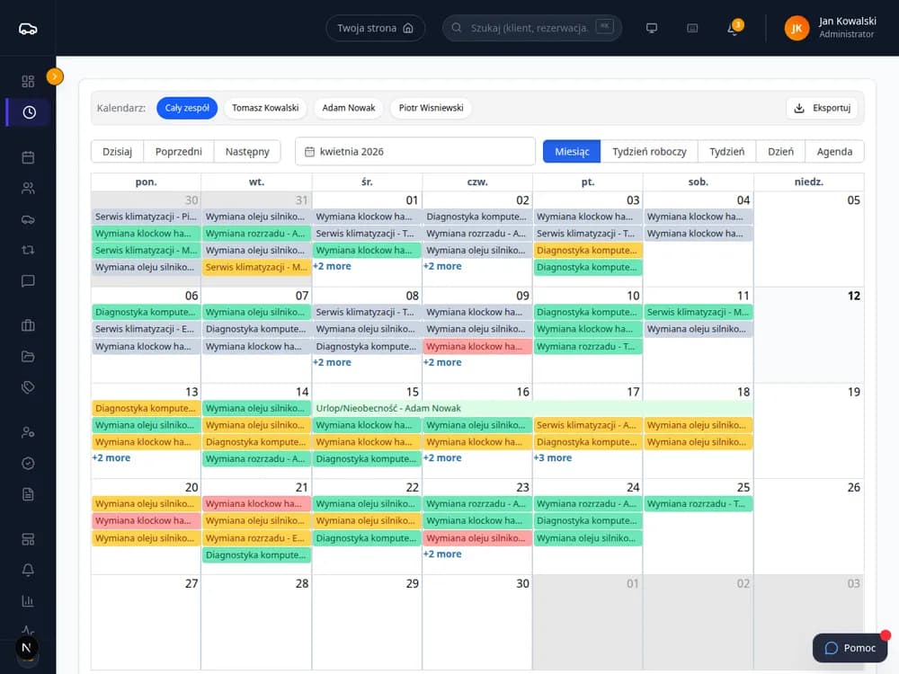The height and width of the screenshot is (674, 899).
Task: Switch to Agenda view
Action: (x=834, y=151)
